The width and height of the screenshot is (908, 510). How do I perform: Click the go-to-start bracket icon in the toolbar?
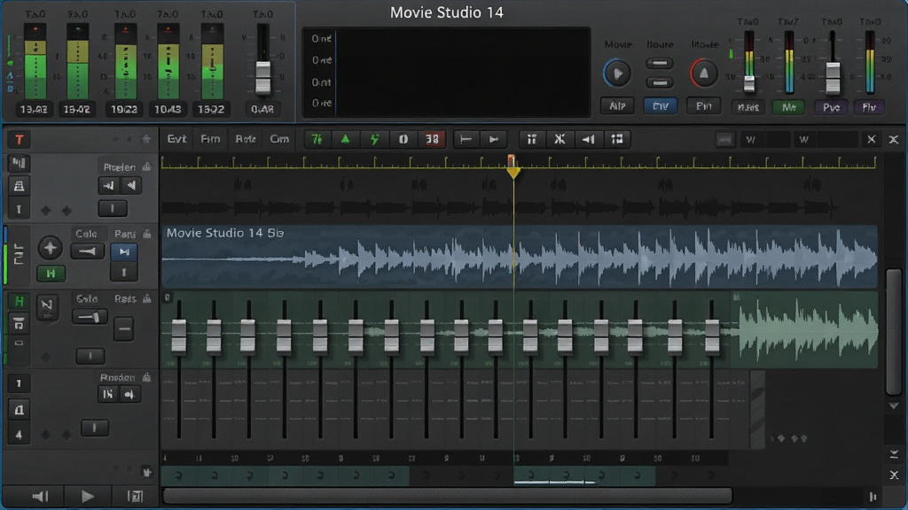pos(465,139)
